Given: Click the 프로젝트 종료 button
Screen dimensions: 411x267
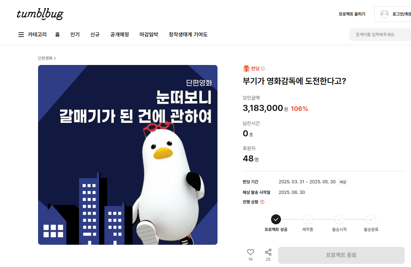Looking at the screenshot, I should pyautogui.click(x=341, y=255).
